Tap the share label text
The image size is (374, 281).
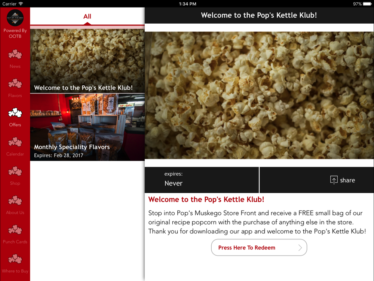click(x=347, y=180)
